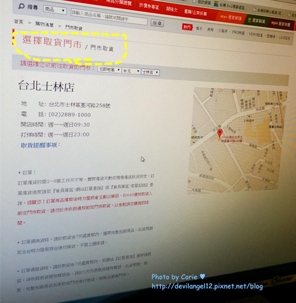Open the 折價券專區 menu item

point(149,6)
